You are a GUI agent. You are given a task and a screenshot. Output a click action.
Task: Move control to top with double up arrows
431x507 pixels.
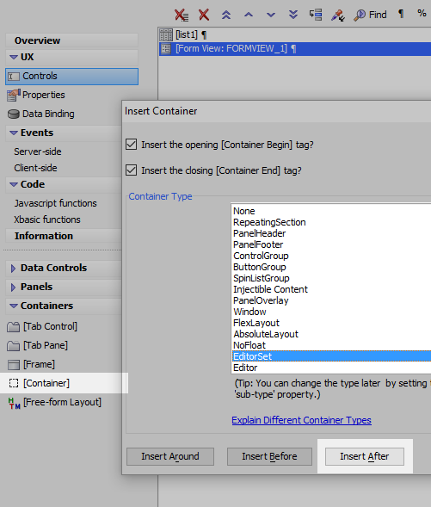pyautogui.click(x=226, y=15)
